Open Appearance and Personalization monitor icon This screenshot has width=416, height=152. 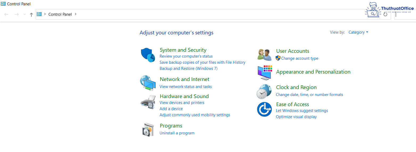(265, 72)
